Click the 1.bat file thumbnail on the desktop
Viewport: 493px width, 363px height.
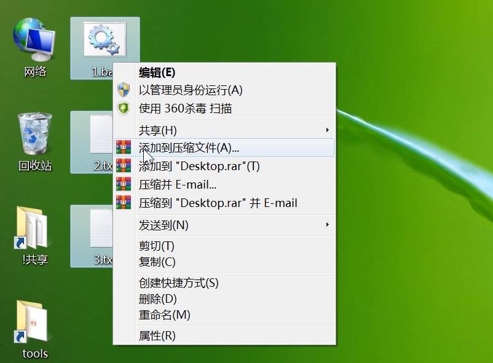105,38
